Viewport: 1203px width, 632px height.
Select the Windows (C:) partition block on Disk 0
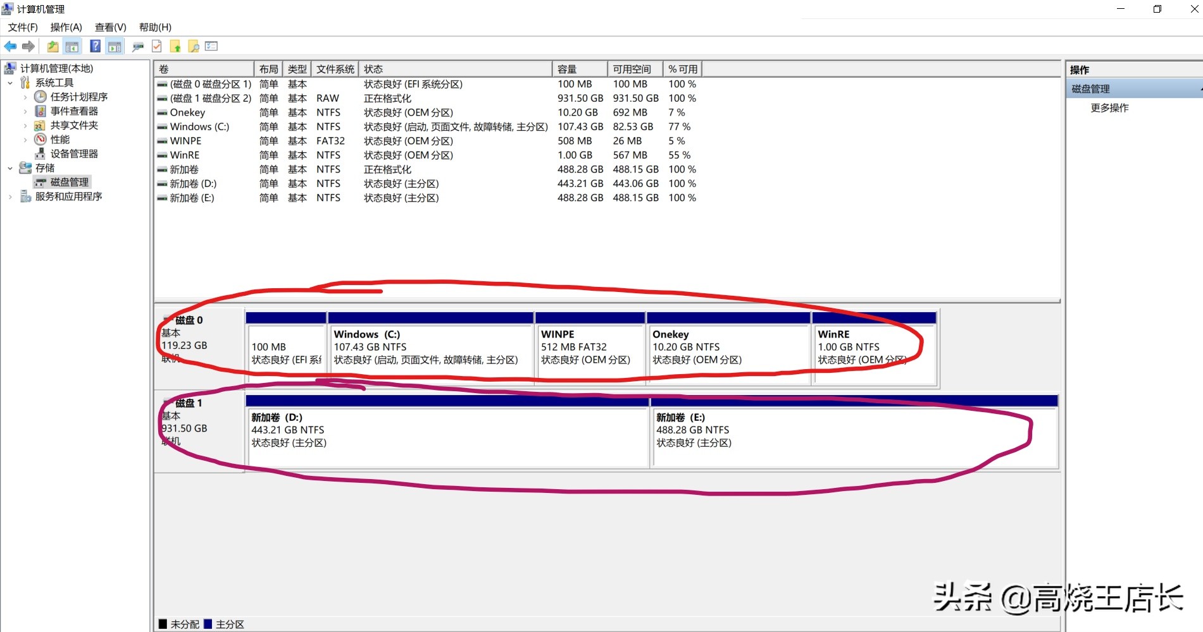point(430,348)
